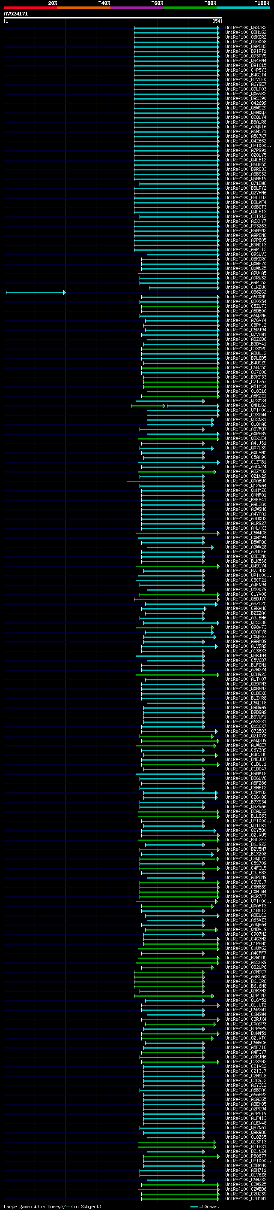Click the red 20% identity legend segment
Image resolution: width=274 pixels, height=1210 pixels.
pyautogui.click(x=30, y=8)
